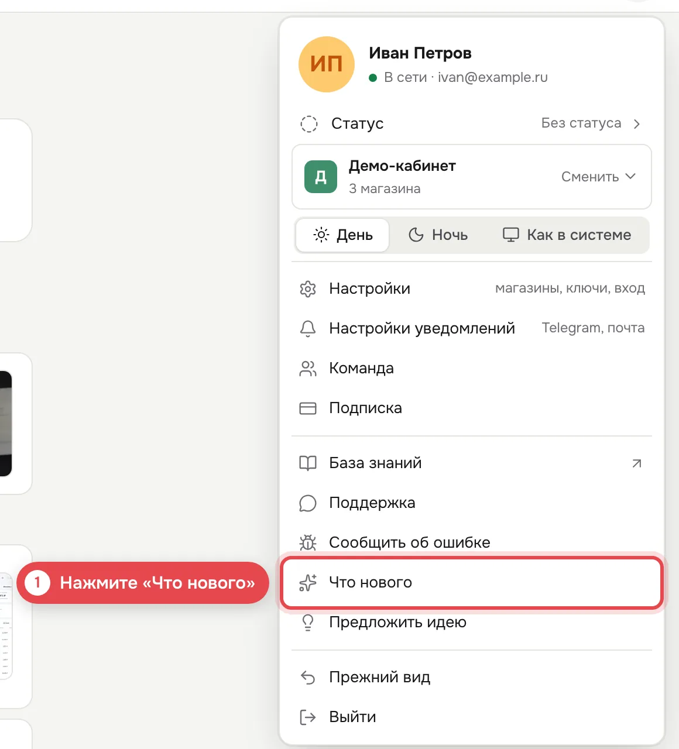Viewport: 679px width, 749px height.
Task: Open Поддержка chat
Action: point(472,503)
